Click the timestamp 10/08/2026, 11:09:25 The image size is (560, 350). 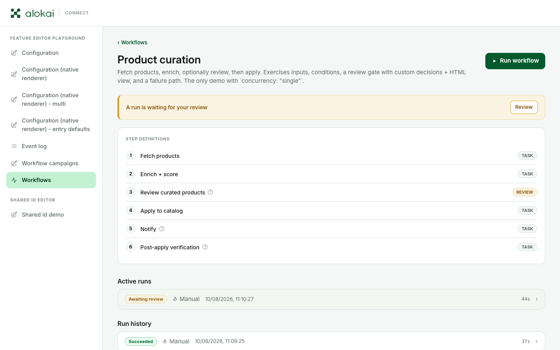[220, 341]
